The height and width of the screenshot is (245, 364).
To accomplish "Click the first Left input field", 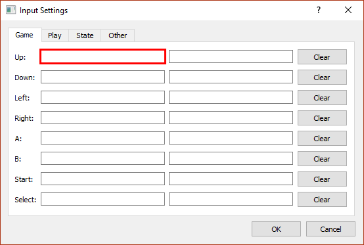I will [103, 97].
